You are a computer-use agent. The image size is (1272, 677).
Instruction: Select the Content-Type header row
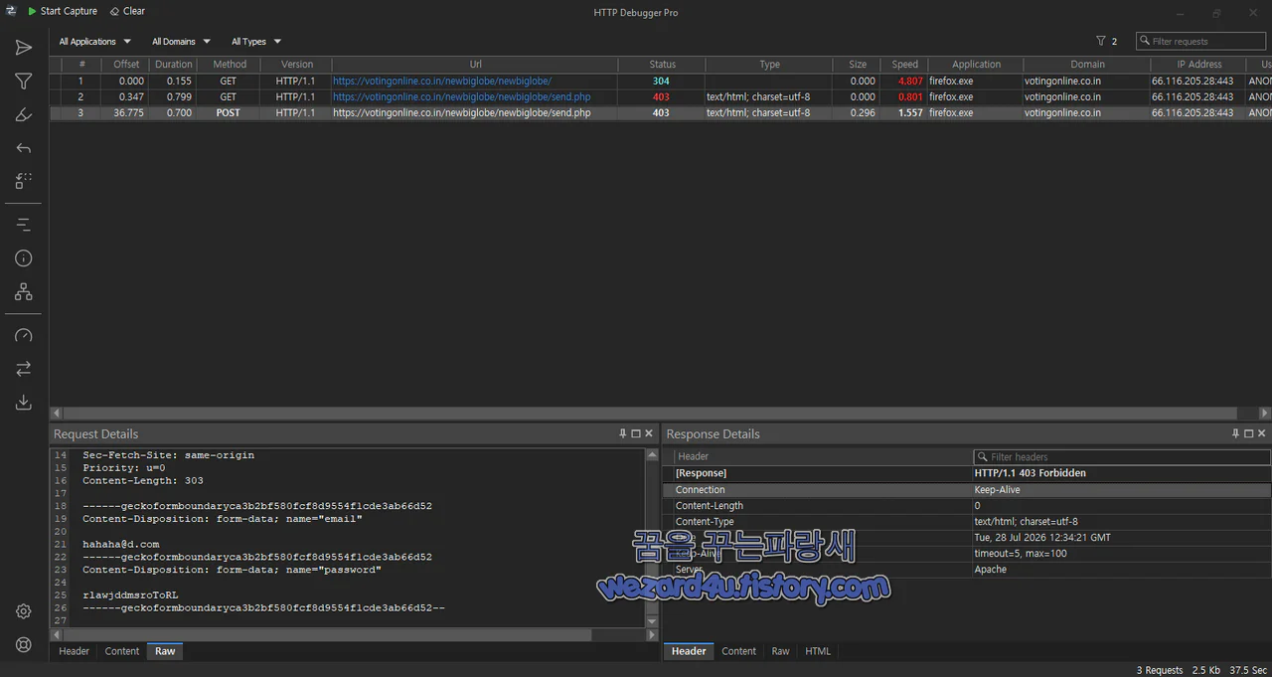pos(966,522)
